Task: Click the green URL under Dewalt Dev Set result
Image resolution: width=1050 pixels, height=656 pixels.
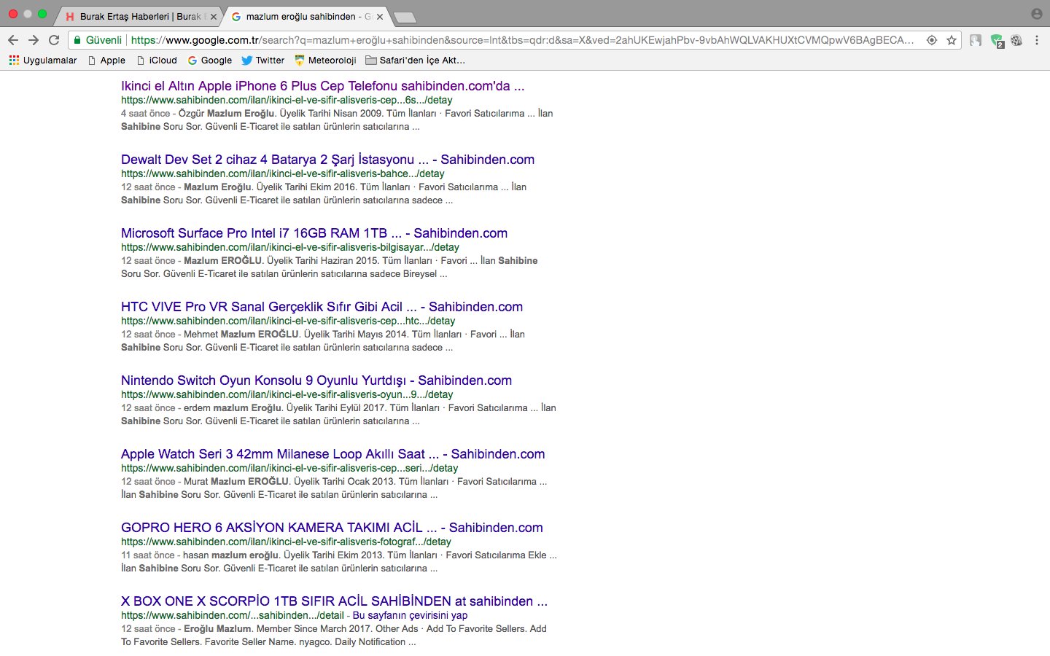Action: tap(282, 173)
